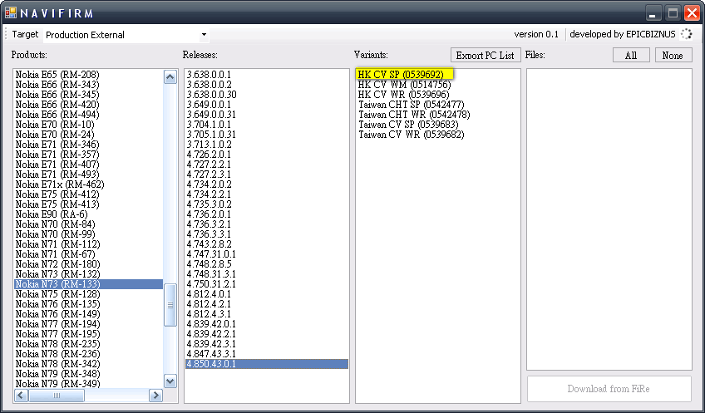Select Nokia E70 (RM-10)
705x413 pixels.
55,125
